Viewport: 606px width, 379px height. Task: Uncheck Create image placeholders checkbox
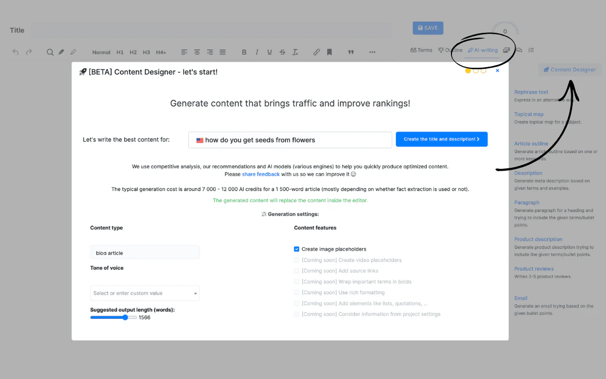(296, 249)
